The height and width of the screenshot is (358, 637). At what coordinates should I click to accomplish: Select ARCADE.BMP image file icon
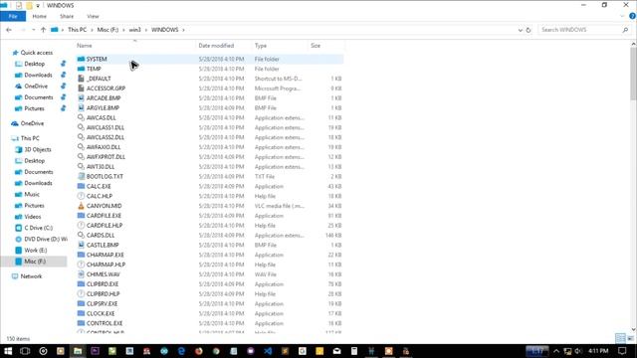coord(81,97)
